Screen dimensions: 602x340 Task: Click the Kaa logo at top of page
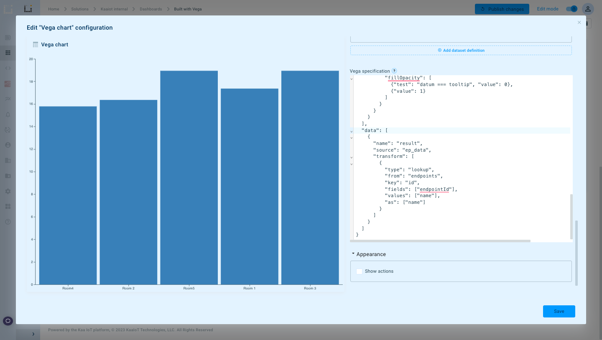(x=28, y=8)
